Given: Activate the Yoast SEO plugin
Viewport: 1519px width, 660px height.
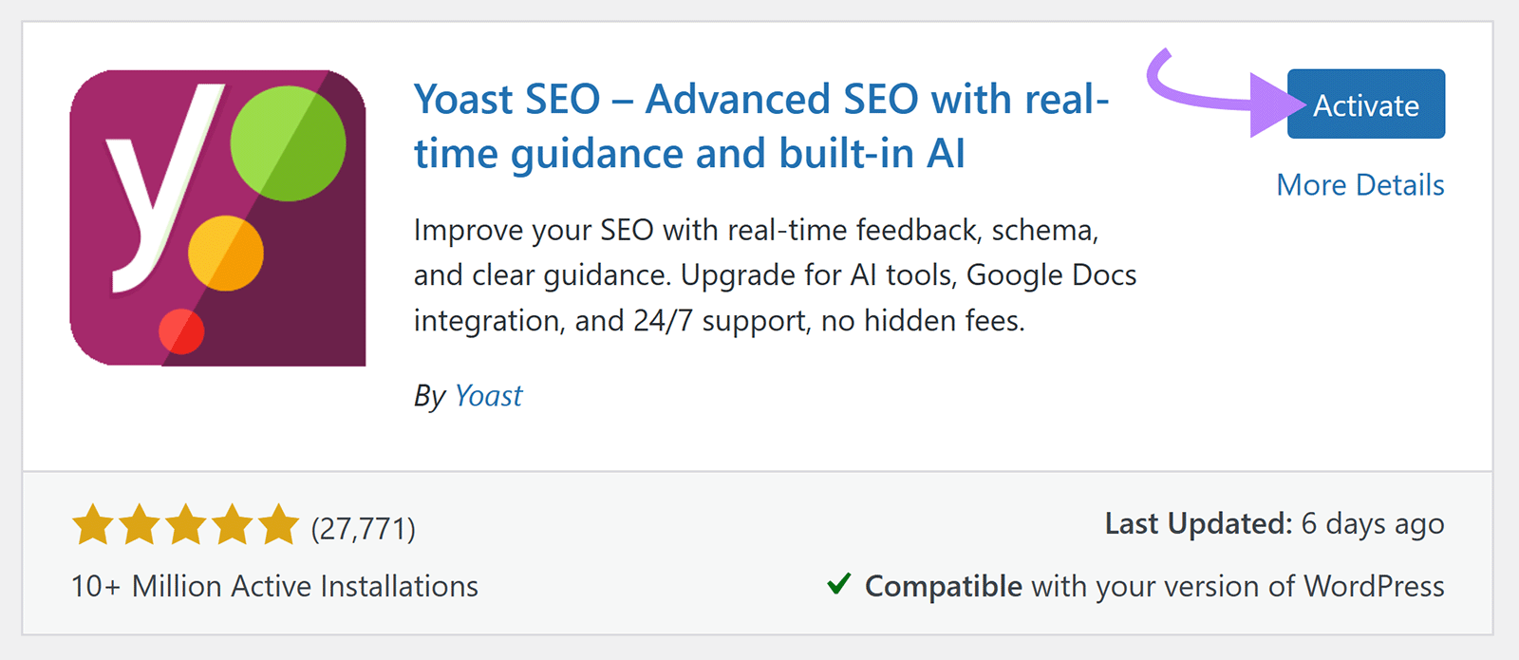Looking at the screenshot, I should (1365, 104).
